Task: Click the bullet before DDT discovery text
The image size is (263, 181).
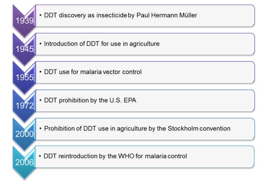Action: pyautogui.click(x=40, y=15)
